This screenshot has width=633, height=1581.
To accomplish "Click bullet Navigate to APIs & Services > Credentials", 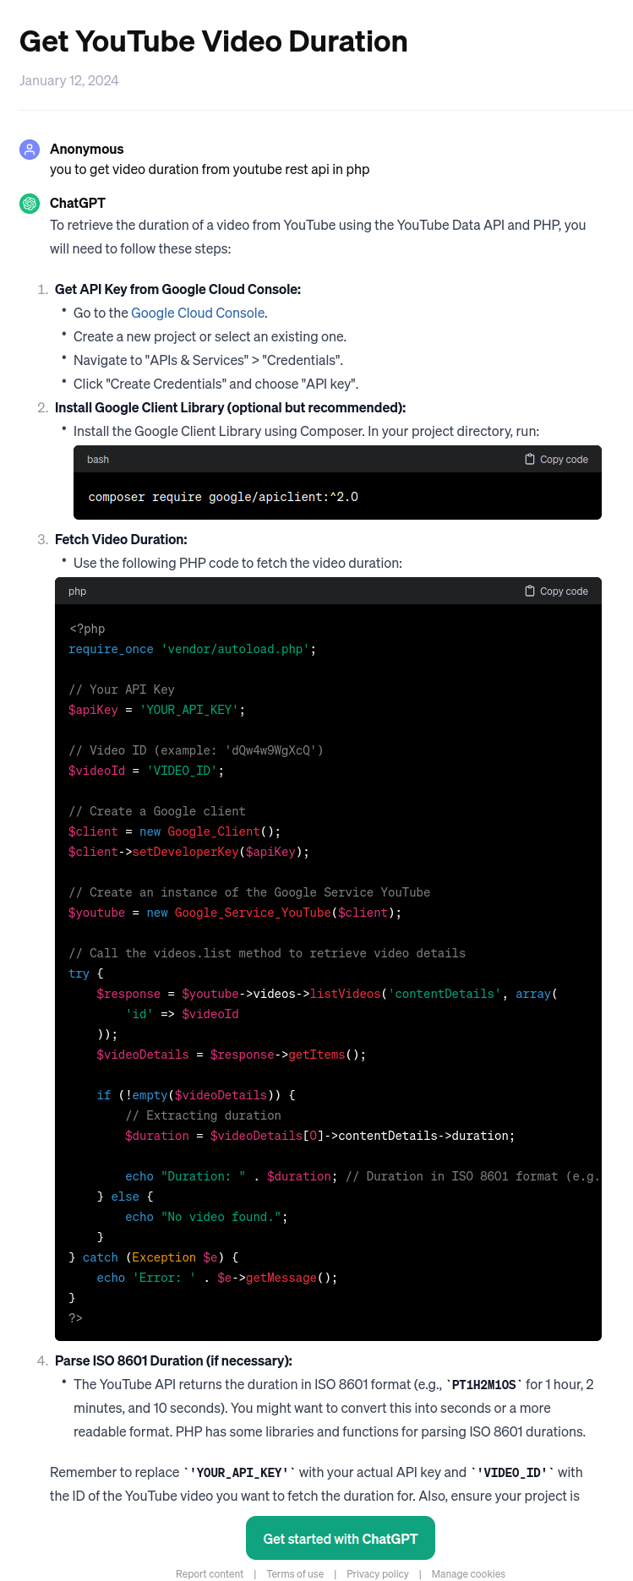I will coord(208,360).
